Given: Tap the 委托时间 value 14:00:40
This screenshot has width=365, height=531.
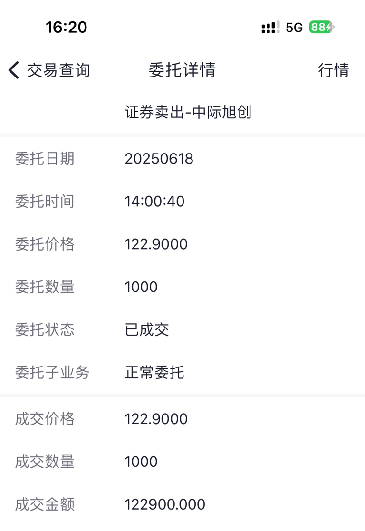Looking at the screenshot, I should click(x=154, y=201).
